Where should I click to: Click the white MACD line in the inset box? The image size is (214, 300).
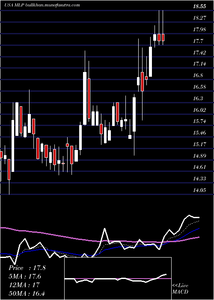click(116, 279)
